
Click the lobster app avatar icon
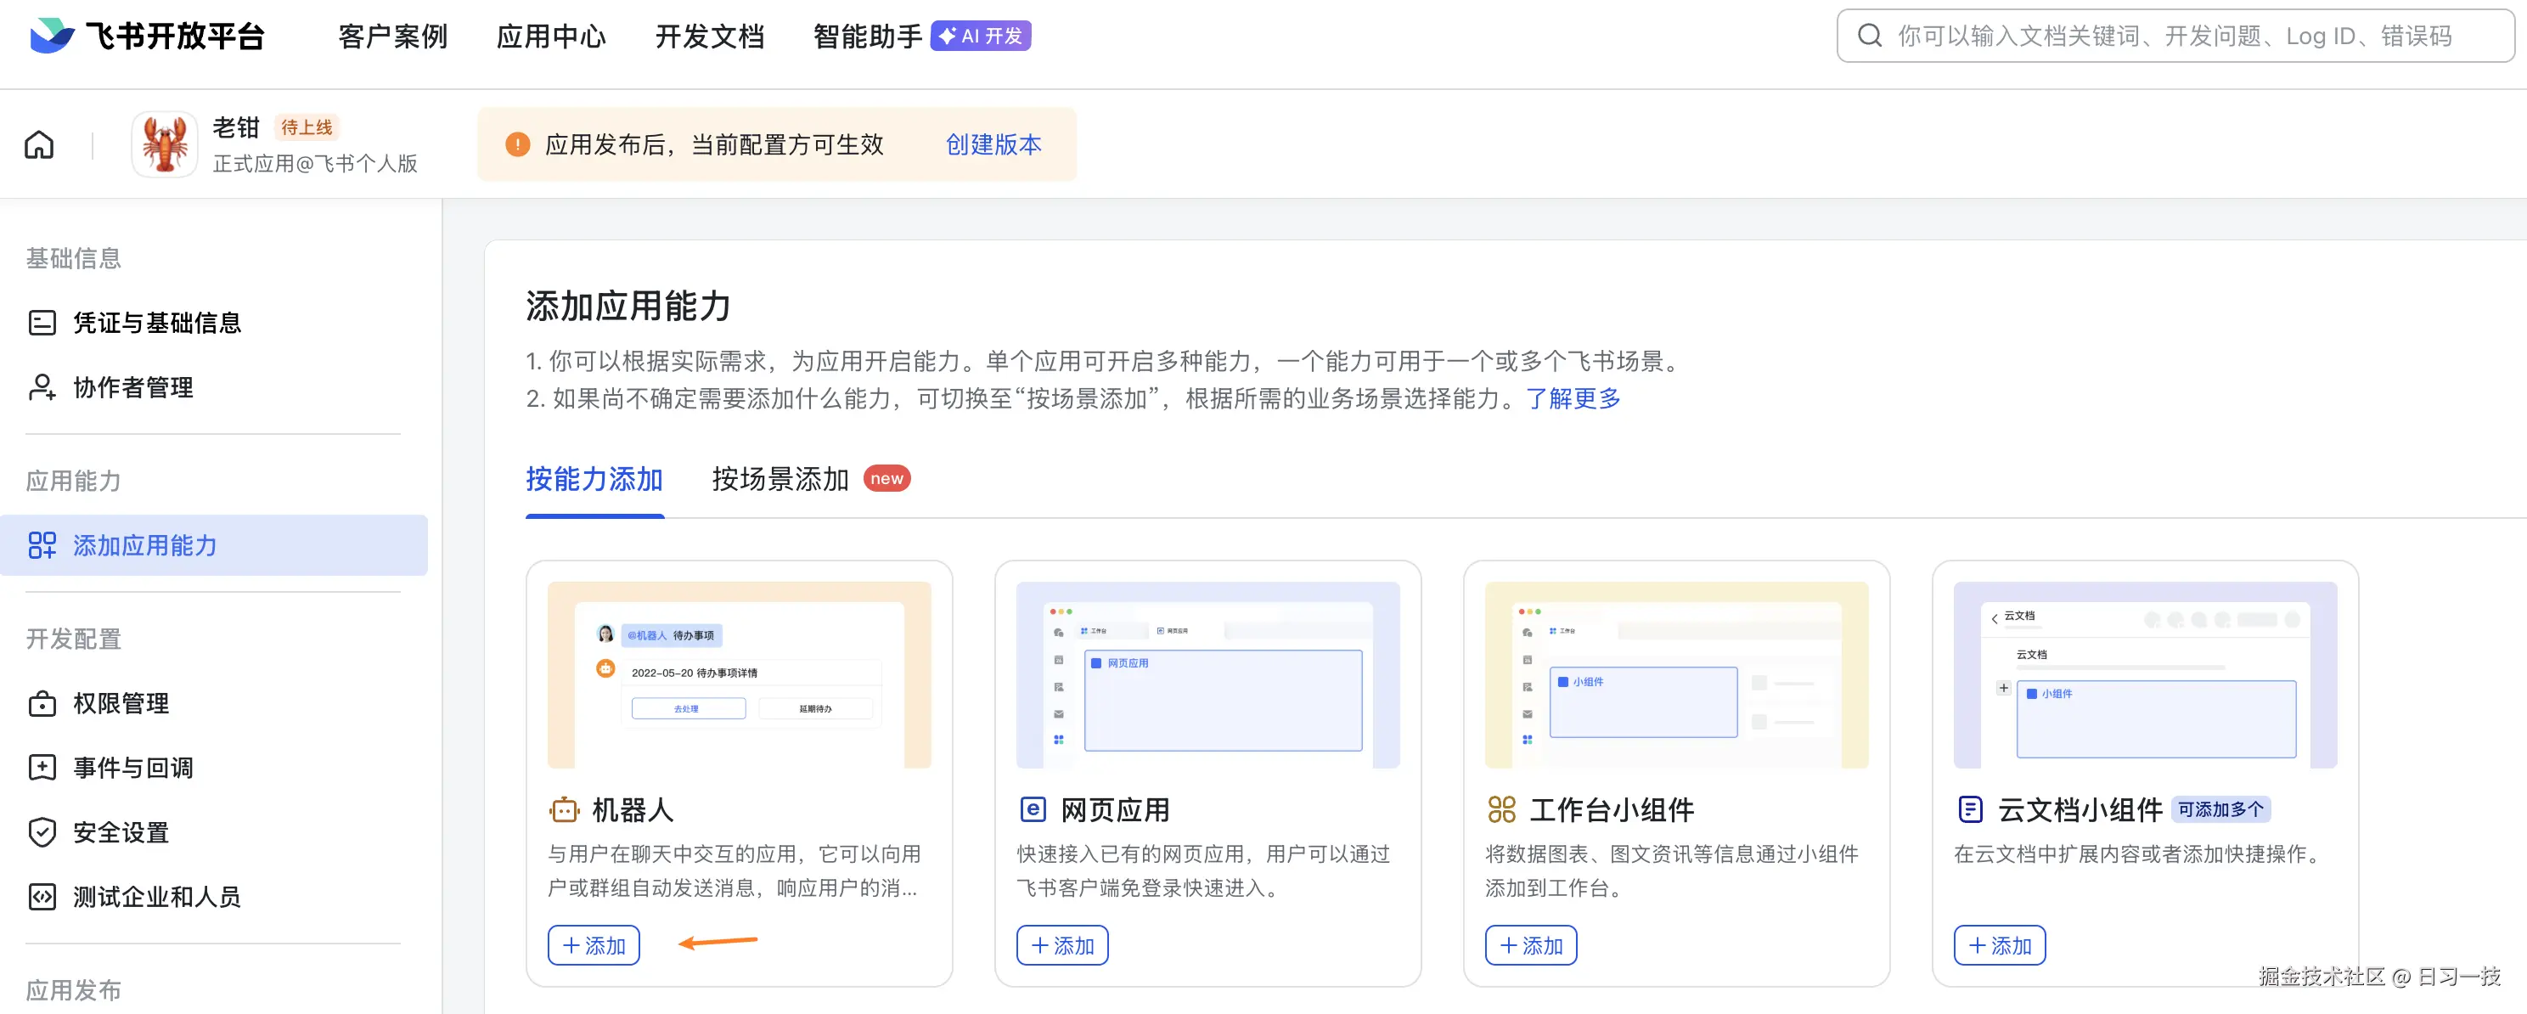click(165, 144)
